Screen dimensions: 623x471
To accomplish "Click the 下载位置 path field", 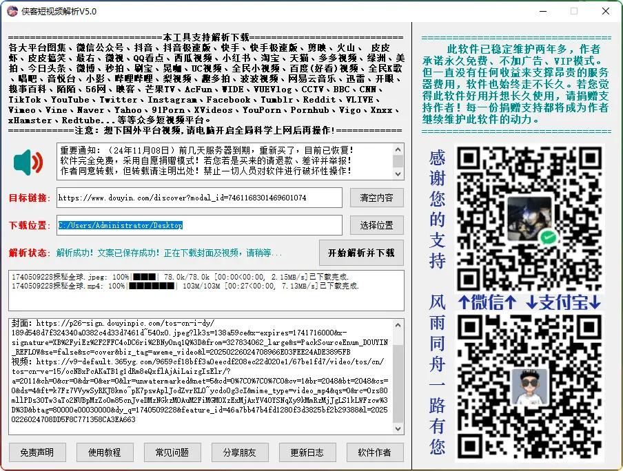I will (x=199, y=225).
